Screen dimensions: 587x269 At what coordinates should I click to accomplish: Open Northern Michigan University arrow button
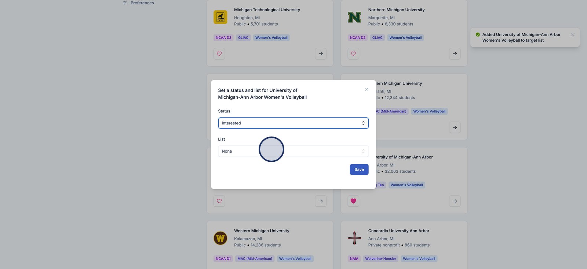[x=455, y=54]
